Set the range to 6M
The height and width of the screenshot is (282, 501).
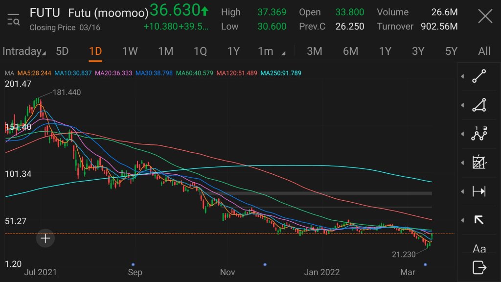[x=350, y=51]
